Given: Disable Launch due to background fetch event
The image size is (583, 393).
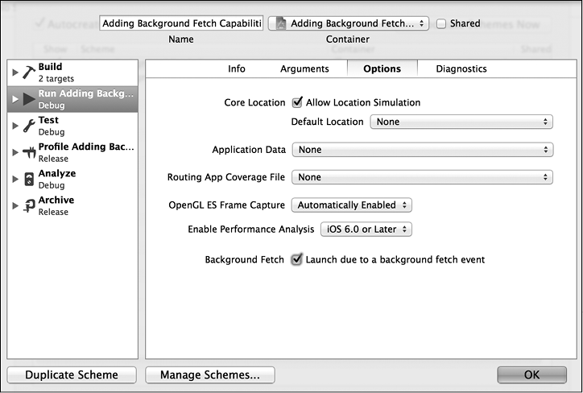Looking at the screenshot, I should coord(297,259).
